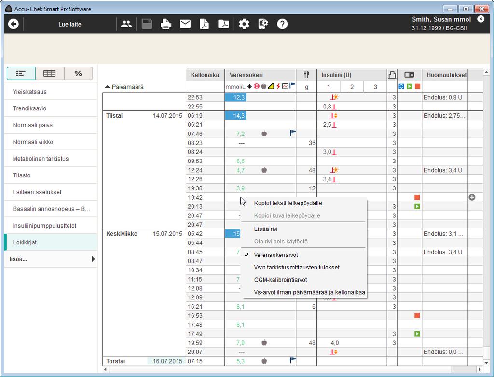
Task: Choose Lisää rivi from context menu
Action: (x=304, y=229)
